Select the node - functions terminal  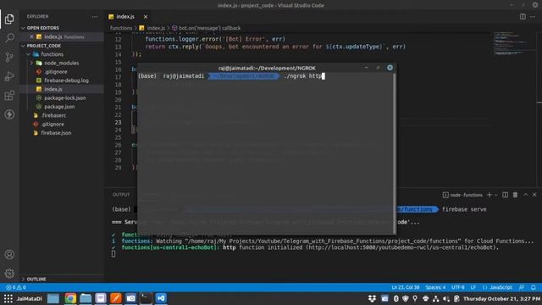462,195
